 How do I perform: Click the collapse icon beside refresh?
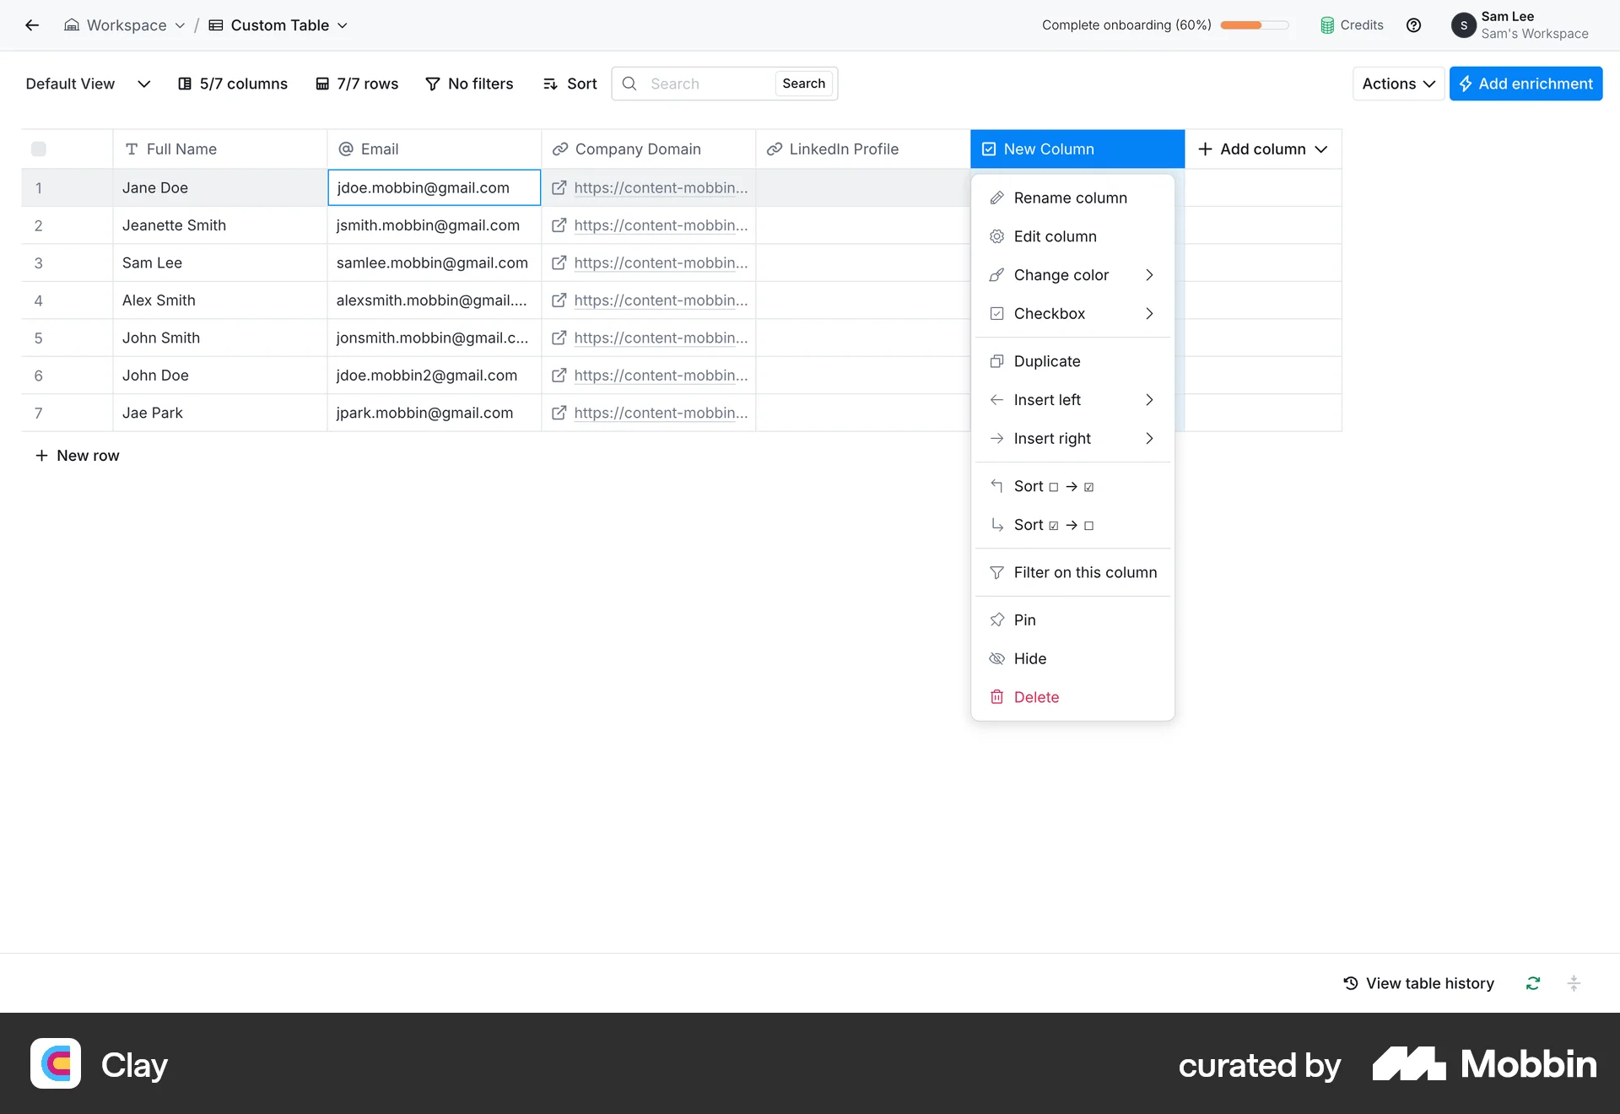click(1574, 983)
